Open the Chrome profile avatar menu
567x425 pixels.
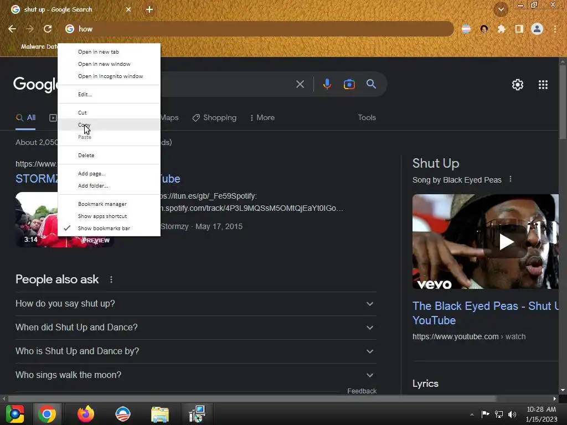[x=537, y=29]
